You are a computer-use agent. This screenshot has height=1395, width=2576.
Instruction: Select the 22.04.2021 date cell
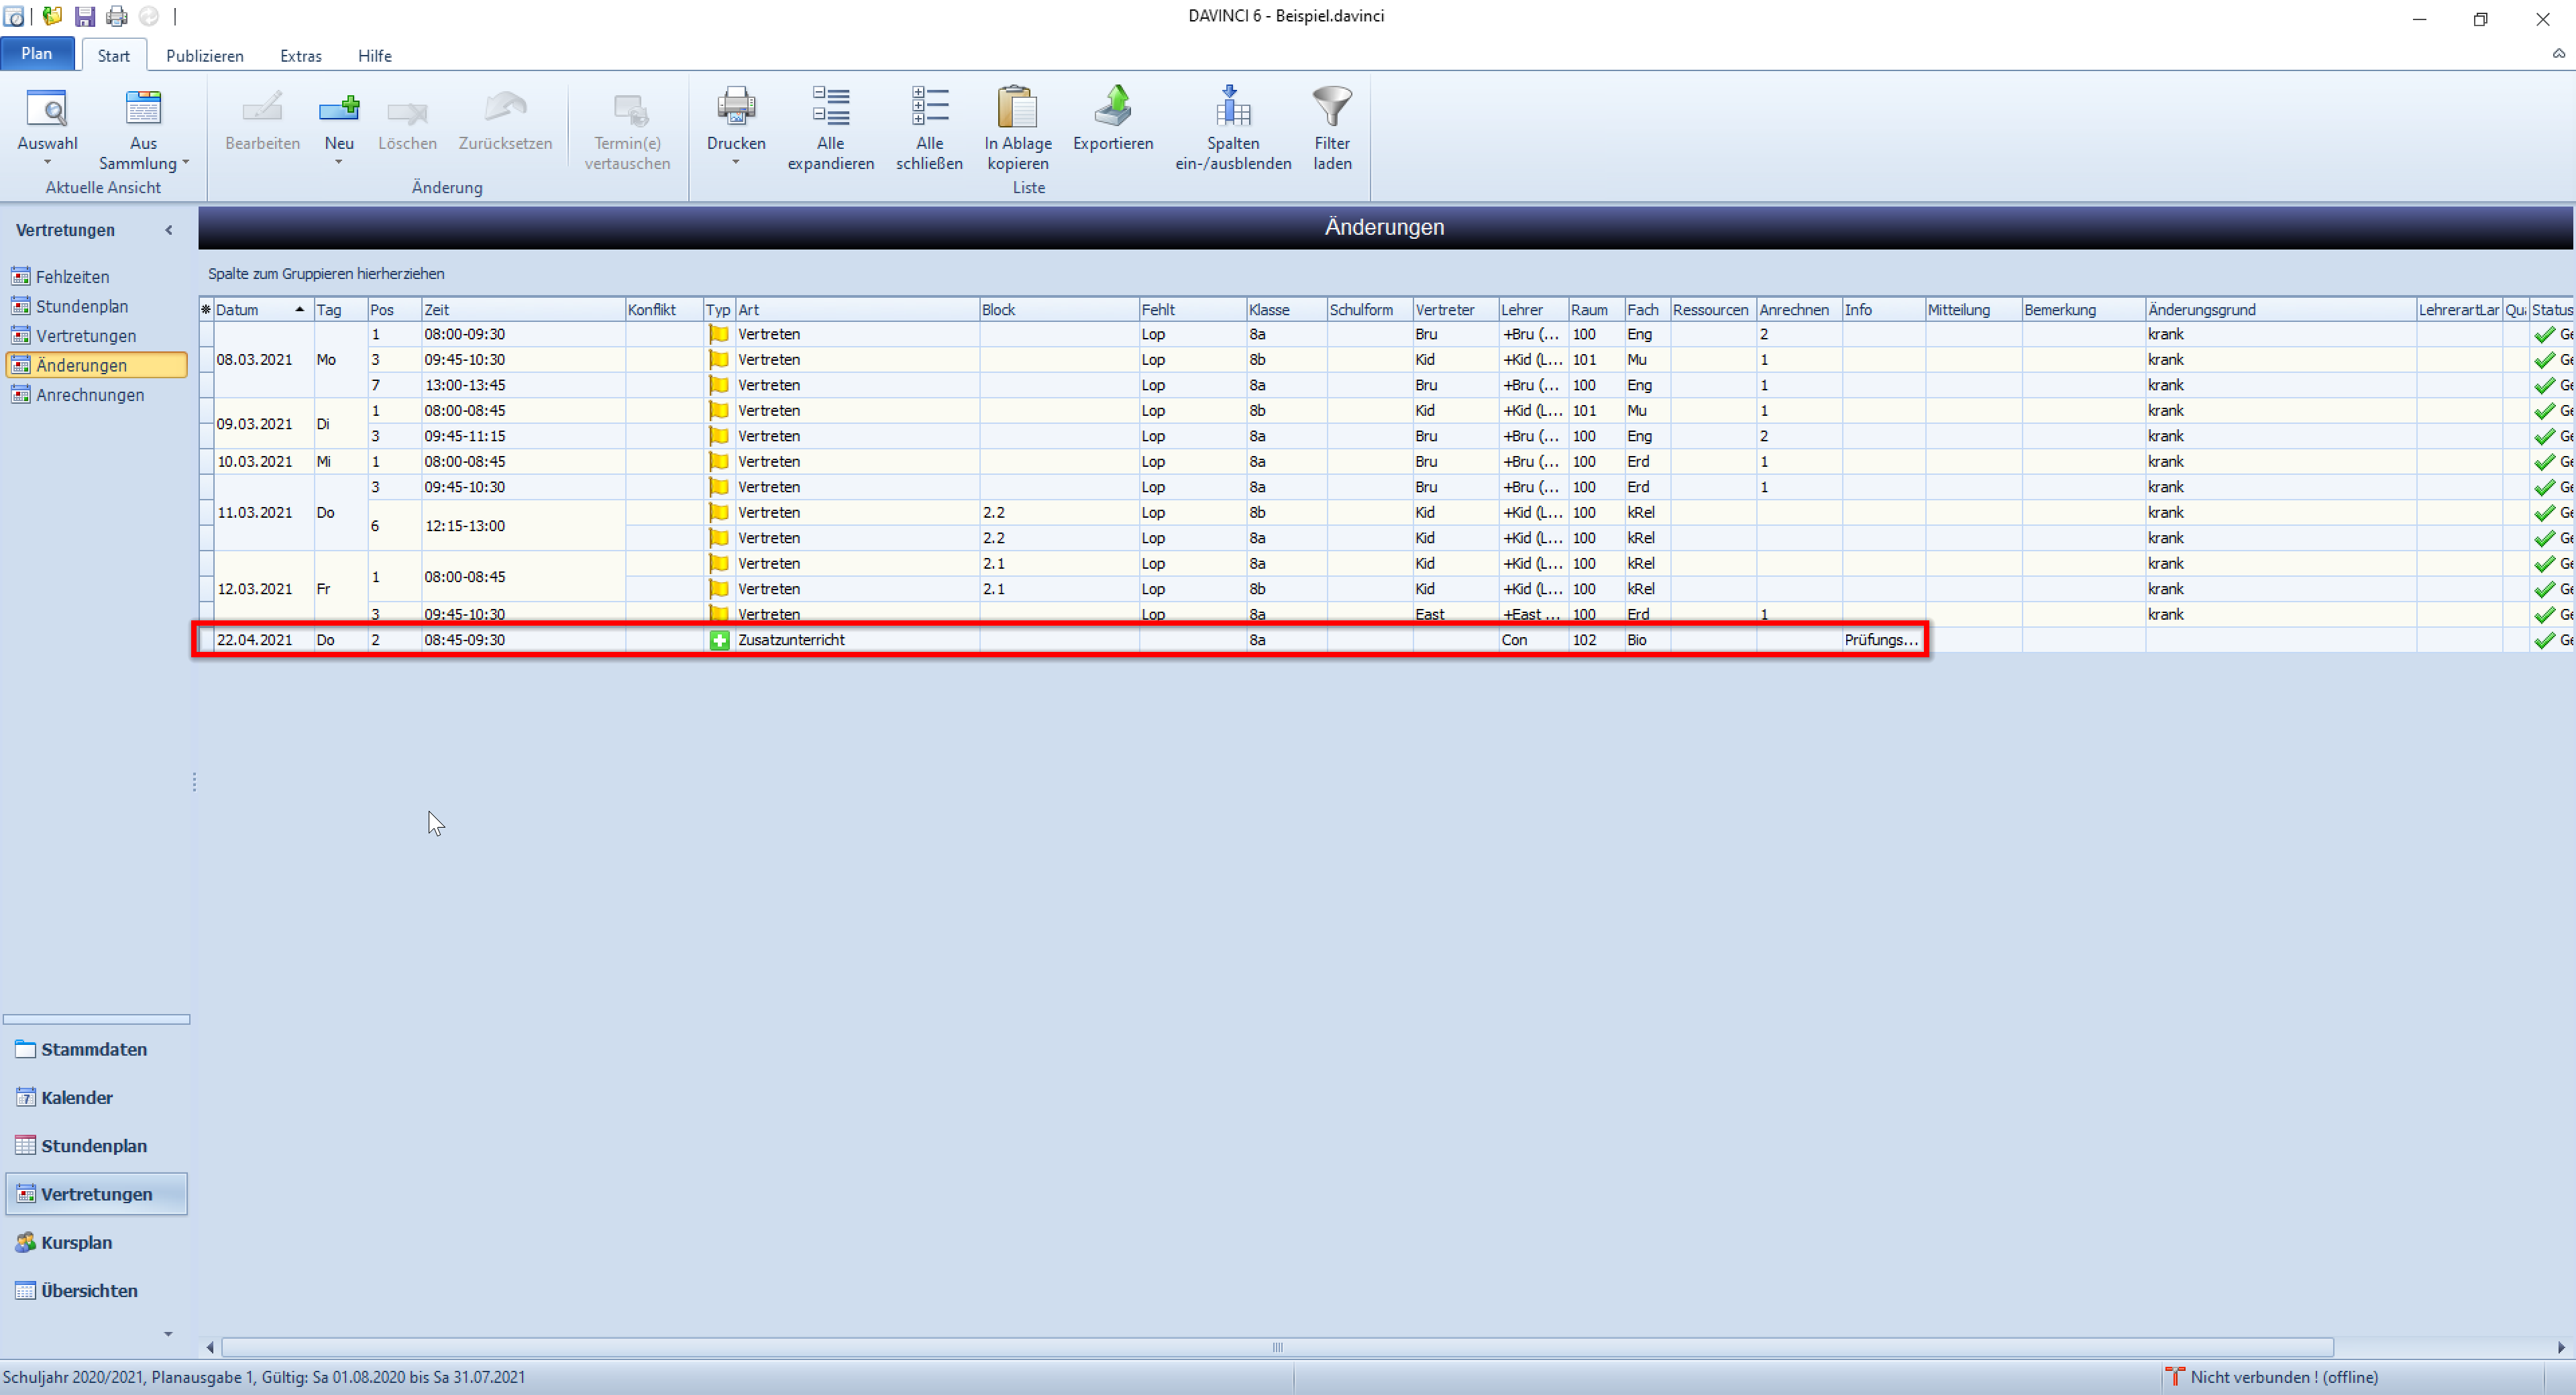pyautogui.click(x=264, y=640)
